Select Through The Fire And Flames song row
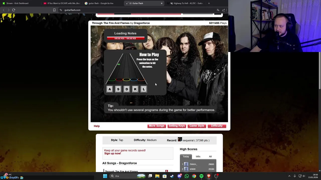Image resolution: width=321 pixels, height=180 pixels. [x=137, y=171]
